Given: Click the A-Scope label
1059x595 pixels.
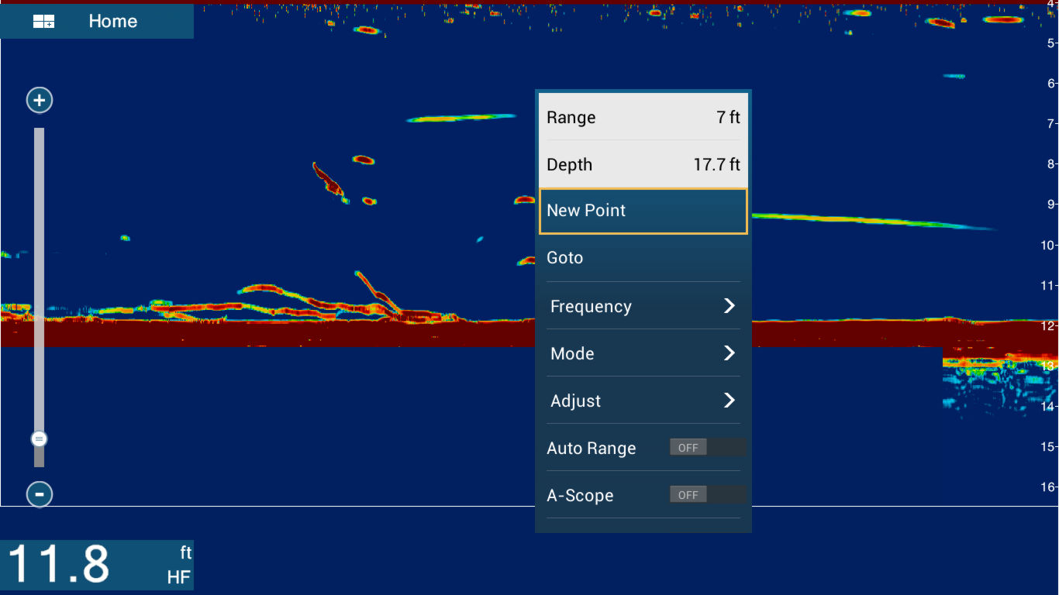Looking at the screenshot, I should pos(580,496).
